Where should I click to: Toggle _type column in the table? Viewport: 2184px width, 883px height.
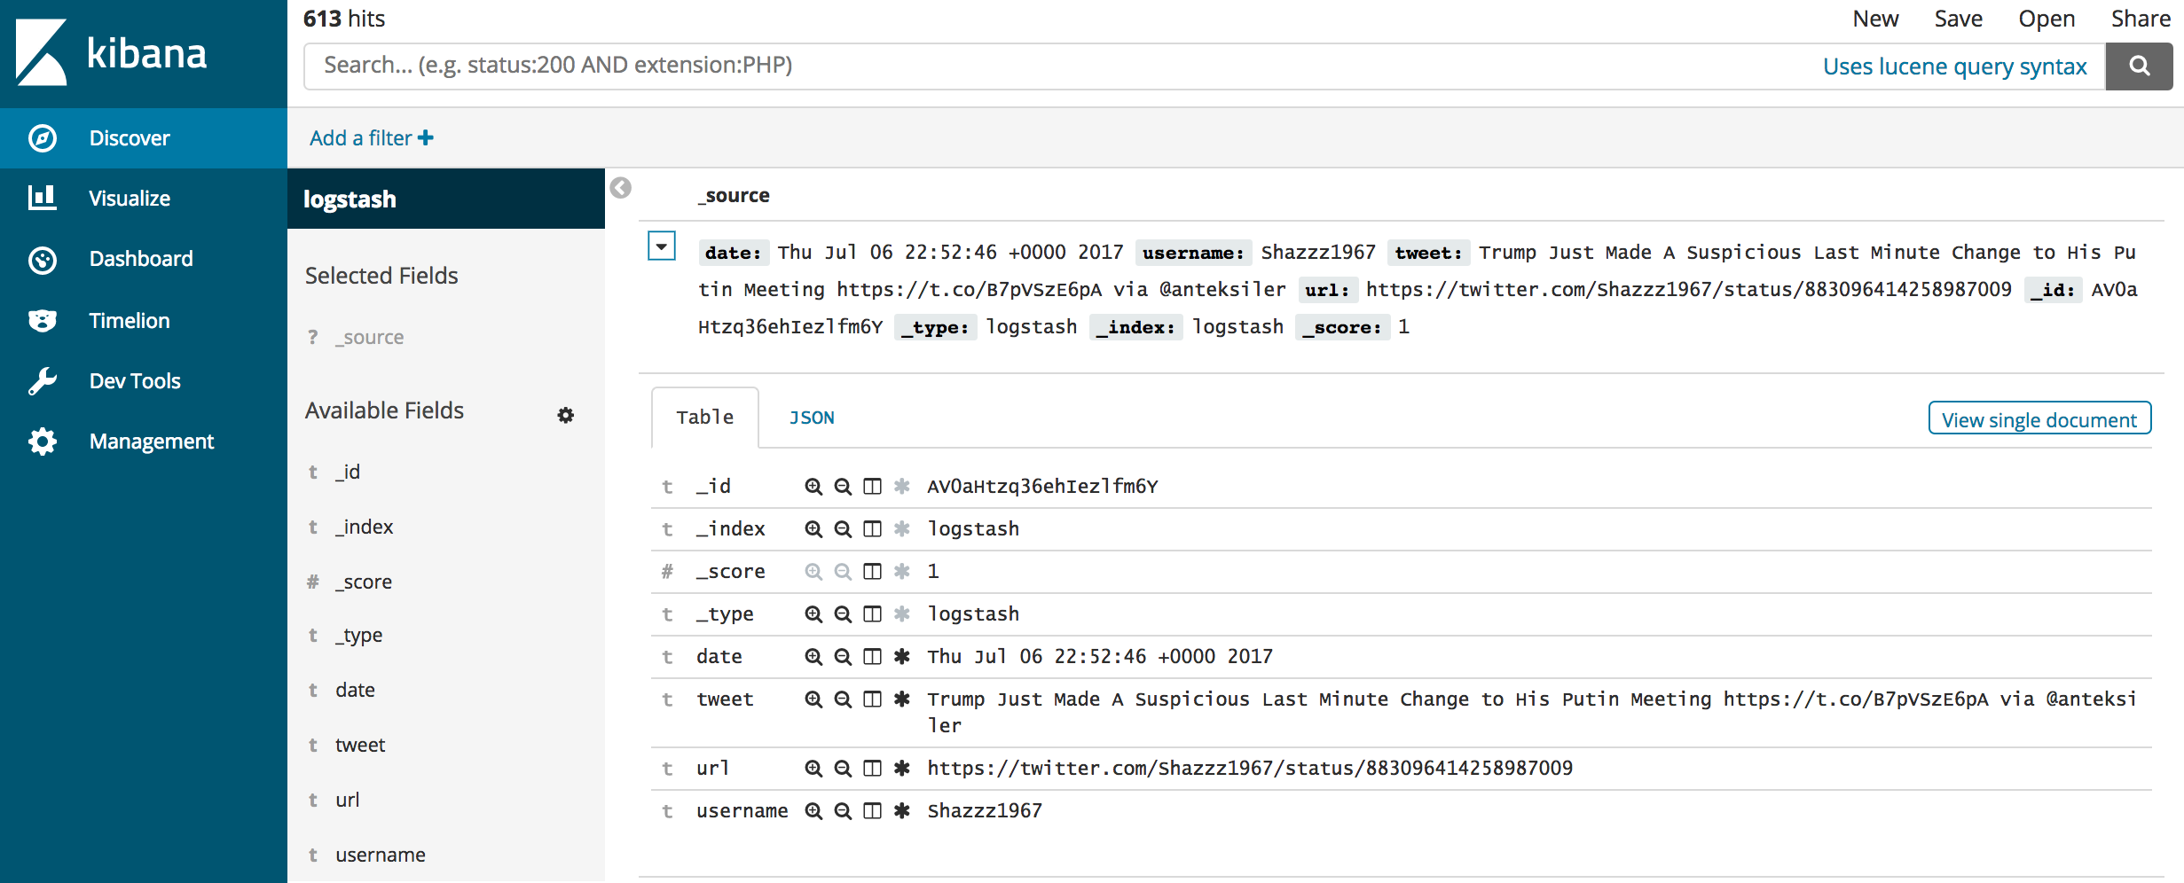pos(873,614)
